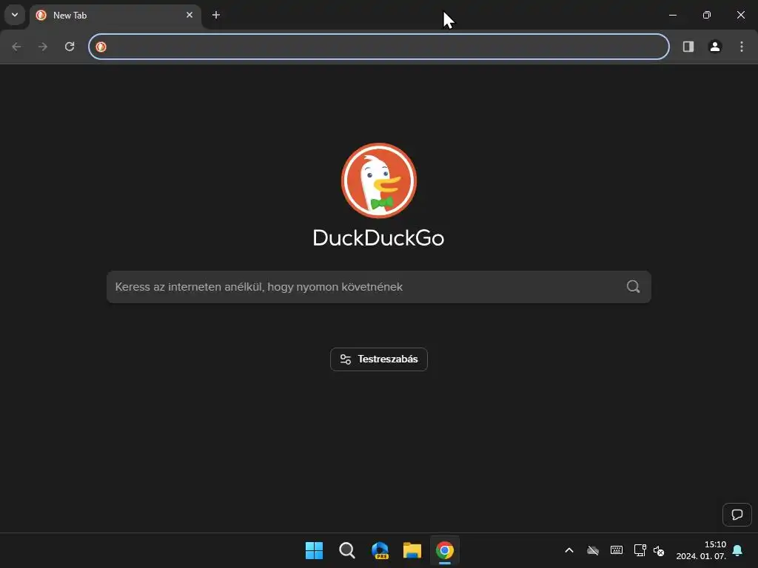Open the Chrome three-dot menu
Viewport: 758px width, 568px height.
[x=742, y=47]
